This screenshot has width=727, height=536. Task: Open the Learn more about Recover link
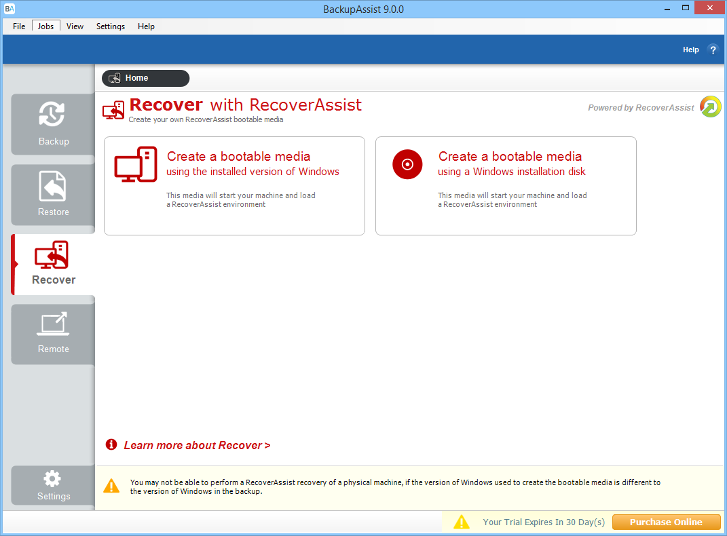197,445
